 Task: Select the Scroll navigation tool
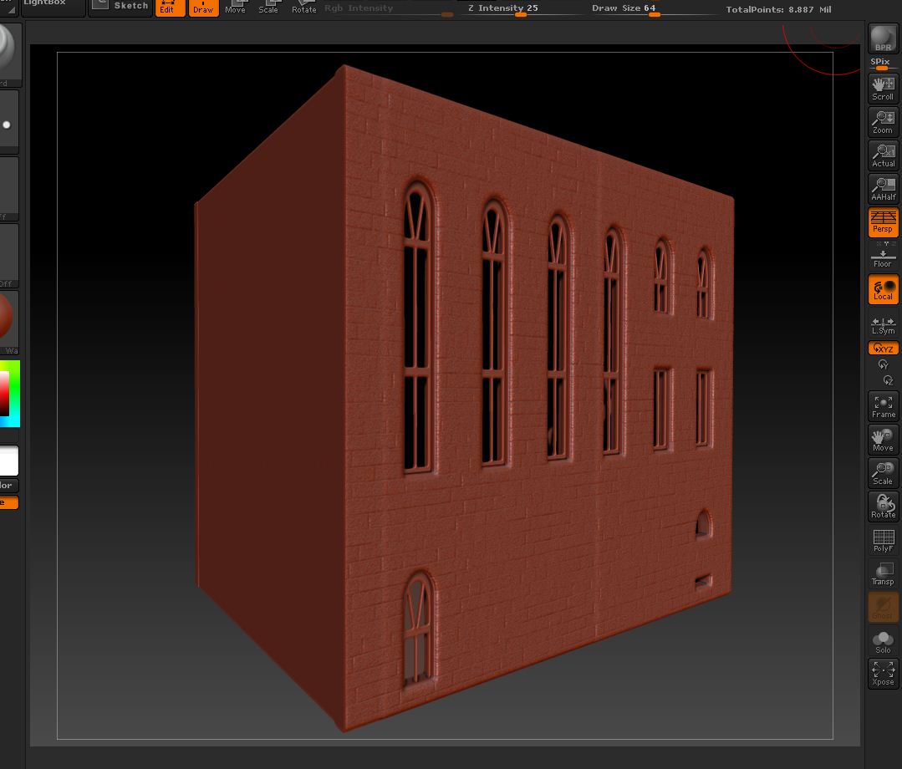point(883,88)
